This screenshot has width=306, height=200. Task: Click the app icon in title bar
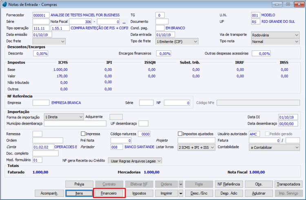(4, 4)
